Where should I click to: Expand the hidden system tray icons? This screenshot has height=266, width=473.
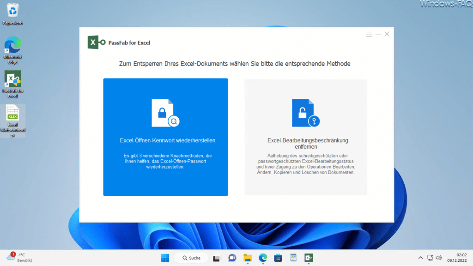coord(420,258)
